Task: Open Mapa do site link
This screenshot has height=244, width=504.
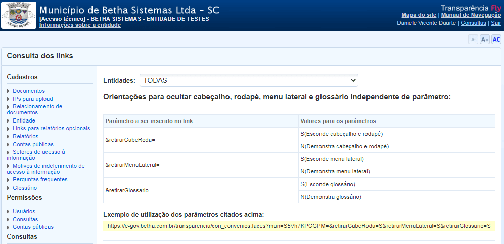Action: tap(419, 15)
